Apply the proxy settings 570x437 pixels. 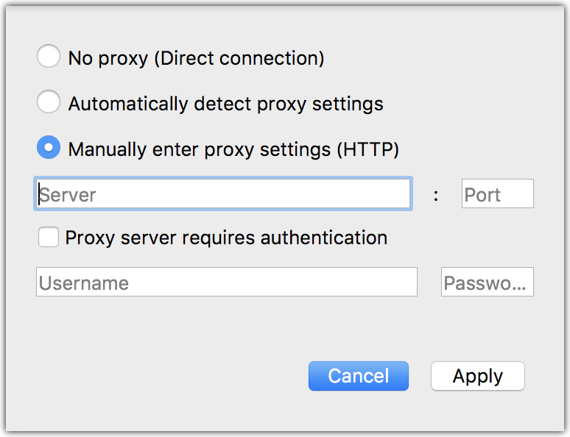[x=477, y=376]
